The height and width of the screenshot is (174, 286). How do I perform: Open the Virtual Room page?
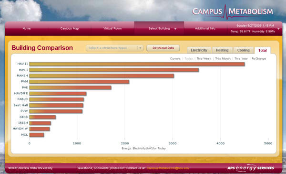112,29
